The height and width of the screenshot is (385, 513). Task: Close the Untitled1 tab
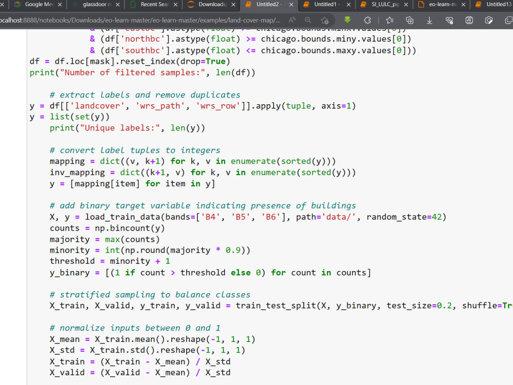coord(348,5)
